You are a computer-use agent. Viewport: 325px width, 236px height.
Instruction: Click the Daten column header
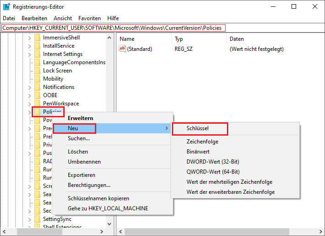pos(275,39)
